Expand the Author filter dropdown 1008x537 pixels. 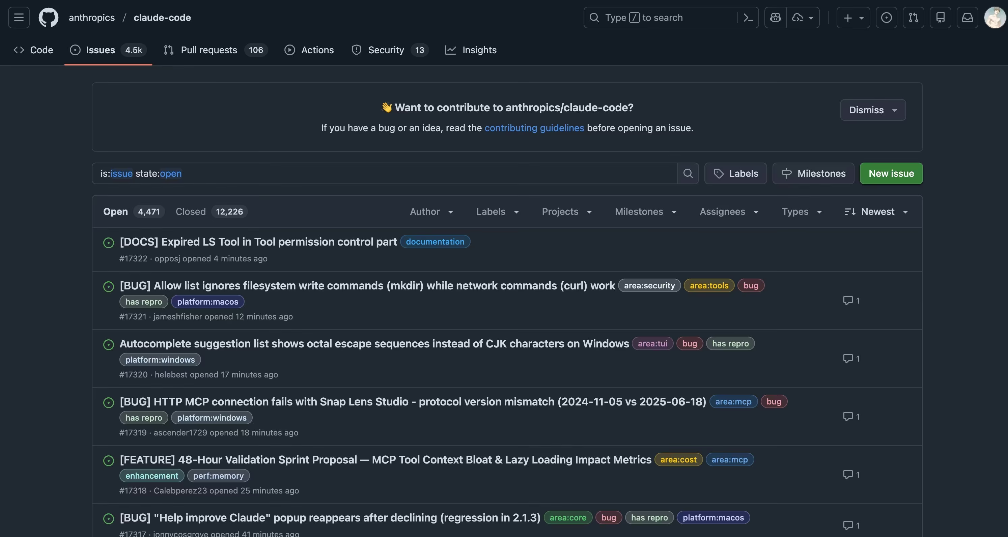(x=431, y=212)
